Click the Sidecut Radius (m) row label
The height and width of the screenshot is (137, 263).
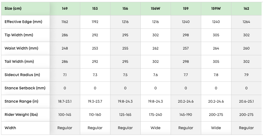coord(22,75)
